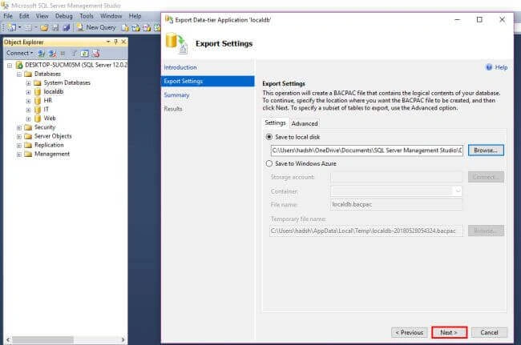The image size is (521, 345).
Task: Click the Open File folder icon in toolbar
Action: click(x=44, y=28)
